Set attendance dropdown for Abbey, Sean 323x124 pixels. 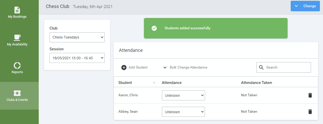183,112
